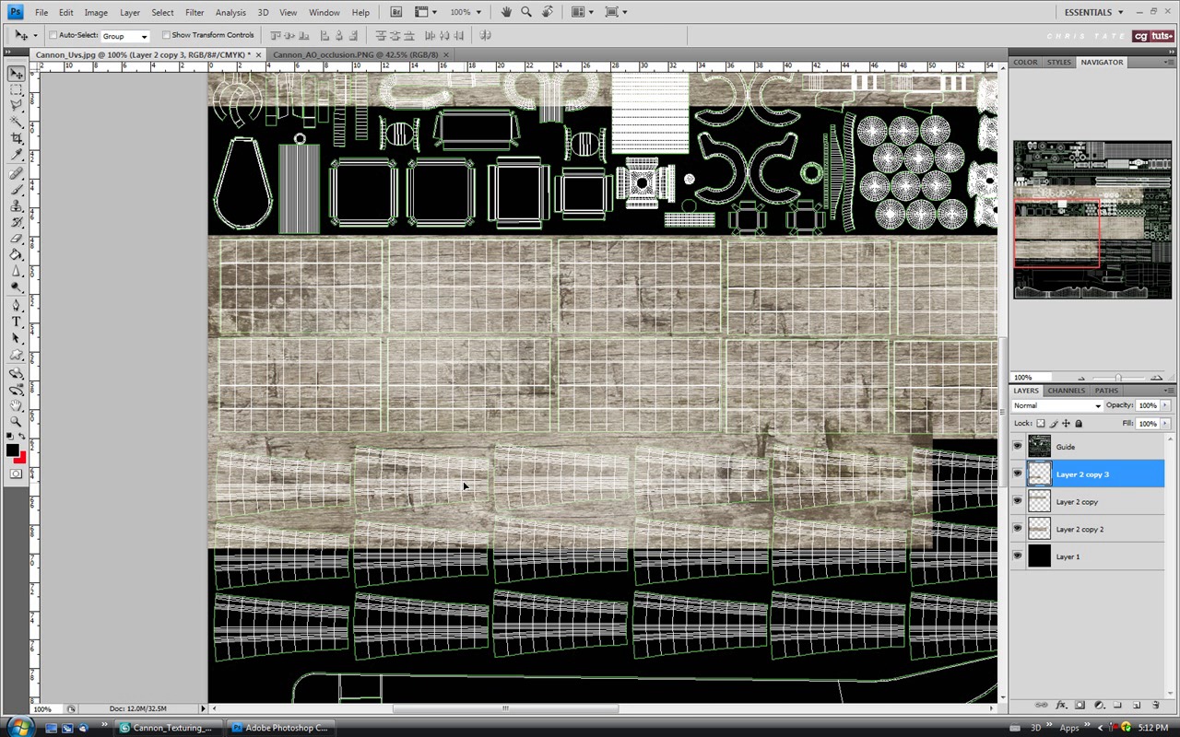Hide the Layer 2 copy layer
The height and width of the screenshot is (737, 1180).
pos(1018,501)
